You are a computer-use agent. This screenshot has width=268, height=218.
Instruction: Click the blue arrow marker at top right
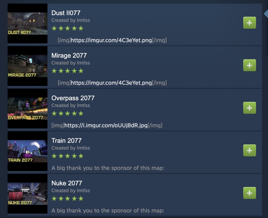266,14
